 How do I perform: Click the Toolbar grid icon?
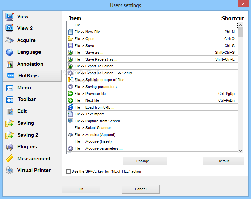pos(10,99)
